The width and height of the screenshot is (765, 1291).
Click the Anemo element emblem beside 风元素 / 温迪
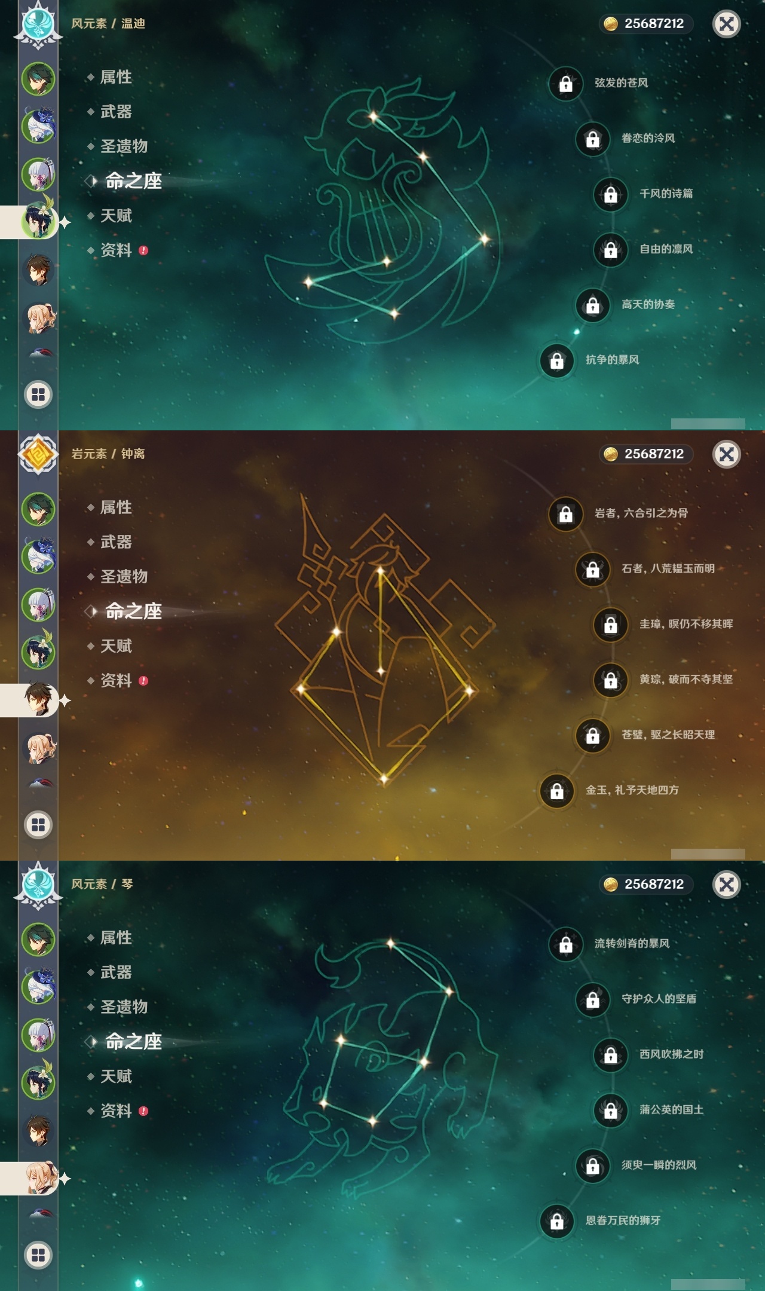38,24
